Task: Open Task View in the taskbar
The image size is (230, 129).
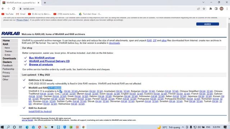Action: [20, 127]
